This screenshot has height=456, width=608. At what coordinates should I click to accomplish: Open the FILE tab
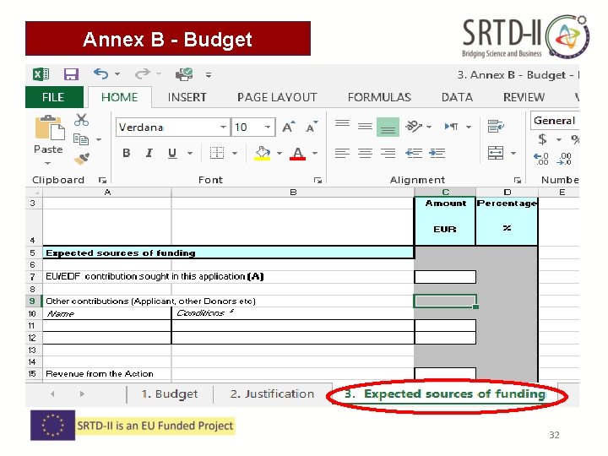(54, 97)
